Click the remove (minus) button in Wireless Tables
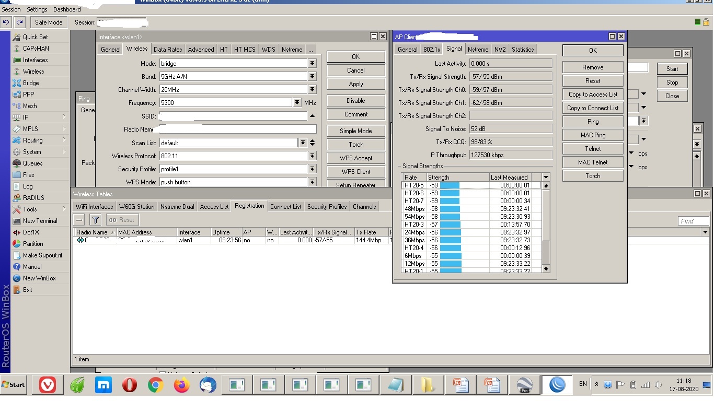 tap(79, 220)
